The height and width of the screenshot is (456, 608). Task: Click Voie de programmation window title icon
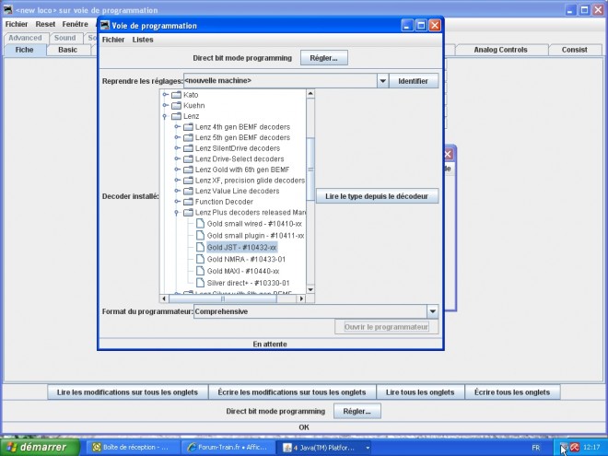105,26
